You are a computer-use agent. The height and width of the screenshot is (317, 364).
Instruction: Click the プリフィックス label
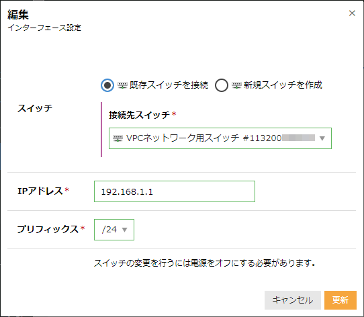pos(48,229)
